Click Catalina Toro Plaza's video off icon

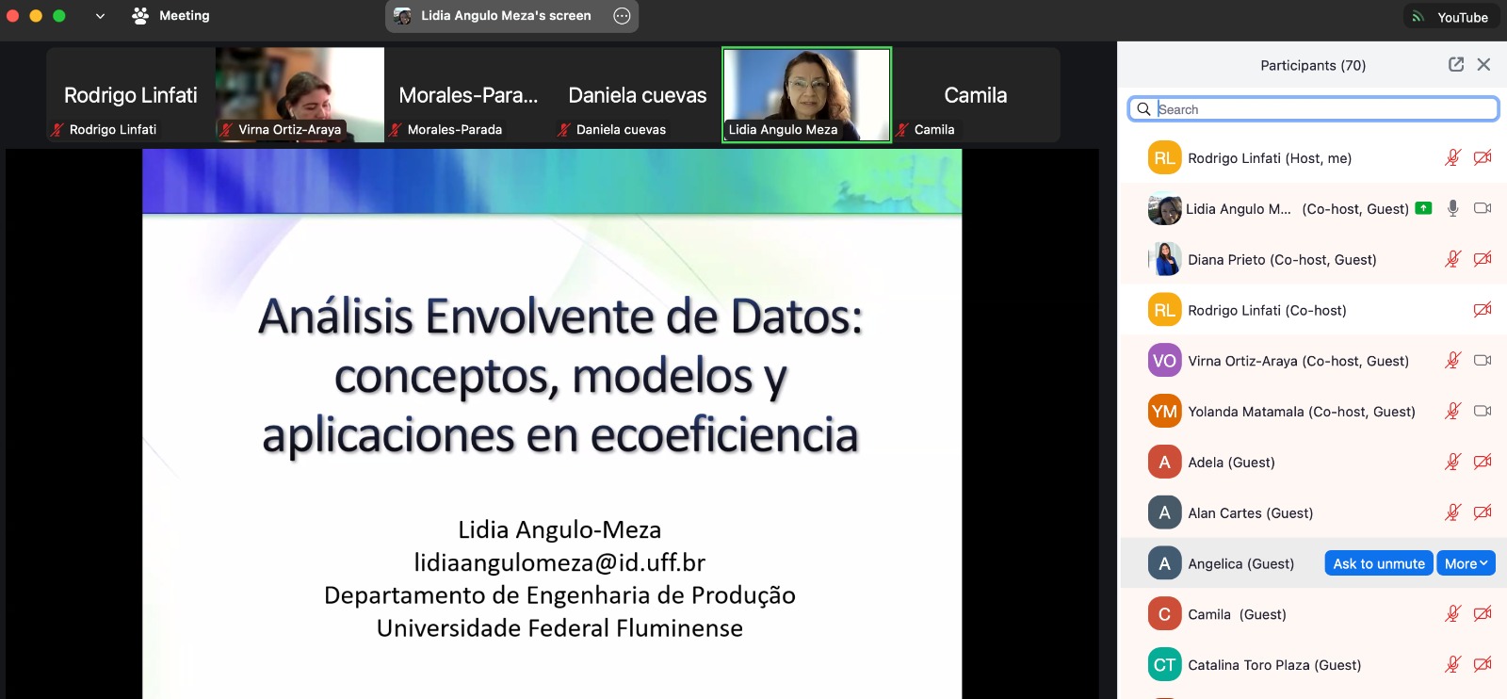click(x=1483, y=664)
